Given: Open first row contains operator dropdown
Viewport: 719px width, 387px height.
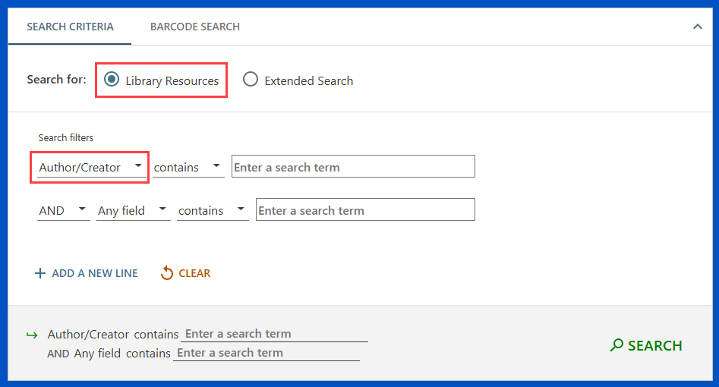Looking at the screenshot, I should [x=188, y=167].
